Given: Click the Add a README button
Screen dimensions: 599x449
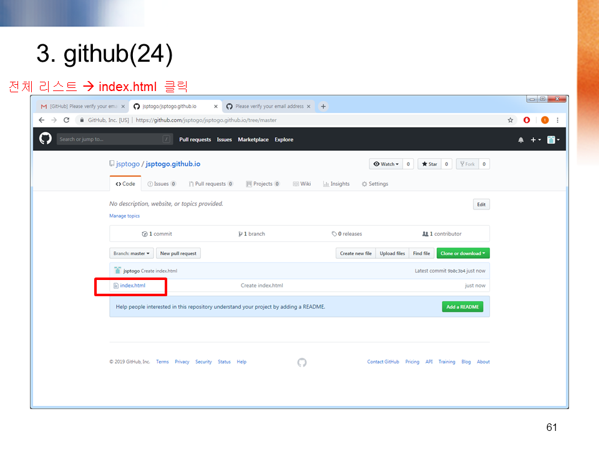Looking at the screenshot, I should [x=462, y=307].
